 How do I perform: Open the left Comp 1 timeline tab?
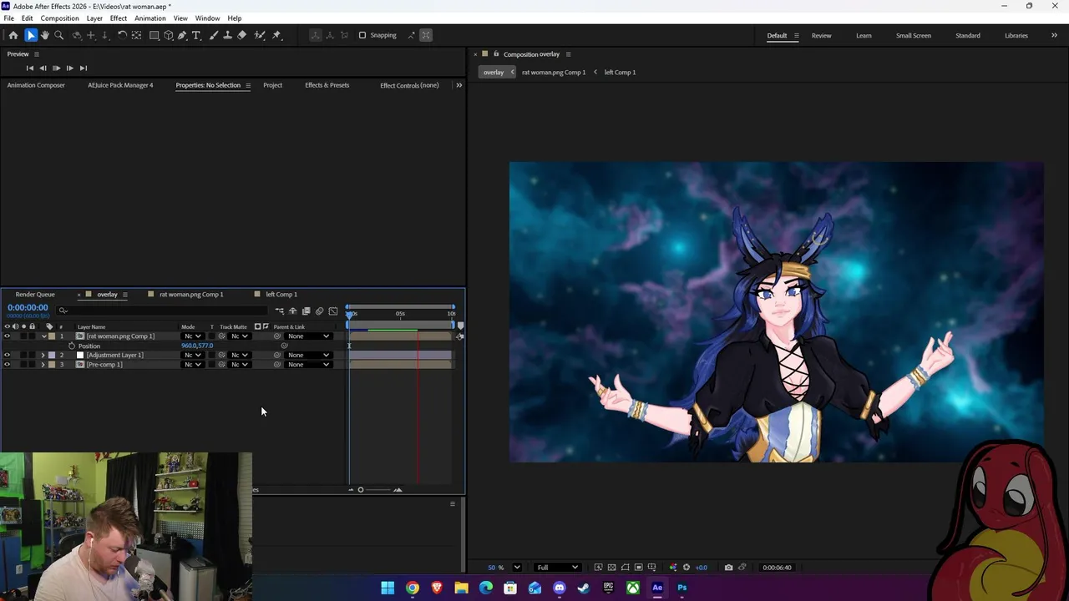pyautogui.click(x=281, y=295)
